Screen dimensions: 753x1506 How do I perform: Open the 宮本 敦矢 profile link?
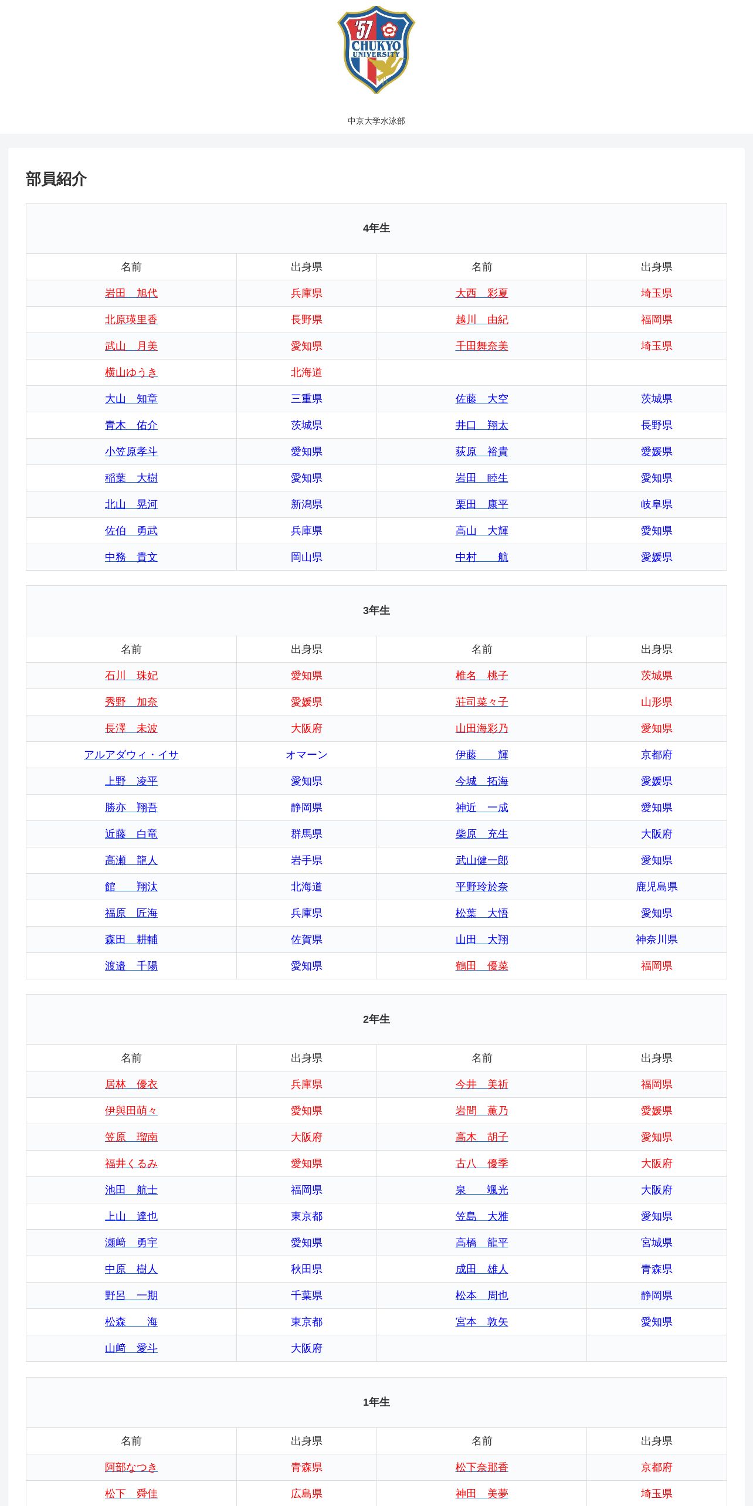coord(481,1322)
